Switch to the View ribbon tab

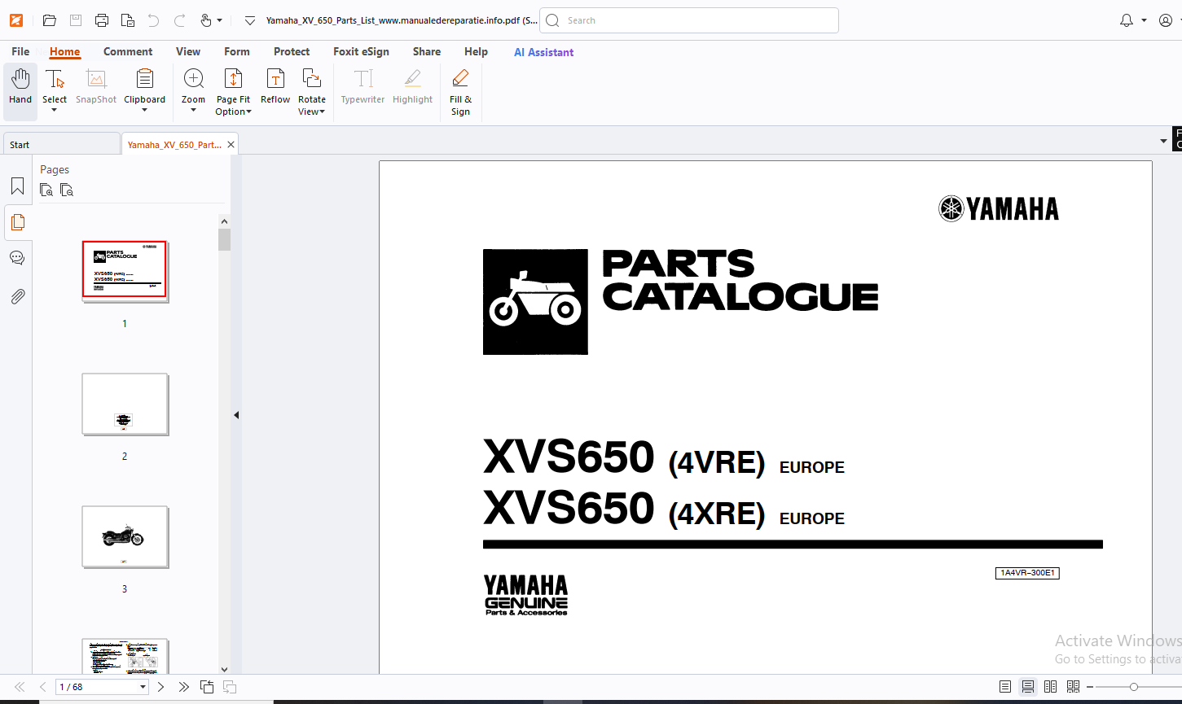pos(188,51)
